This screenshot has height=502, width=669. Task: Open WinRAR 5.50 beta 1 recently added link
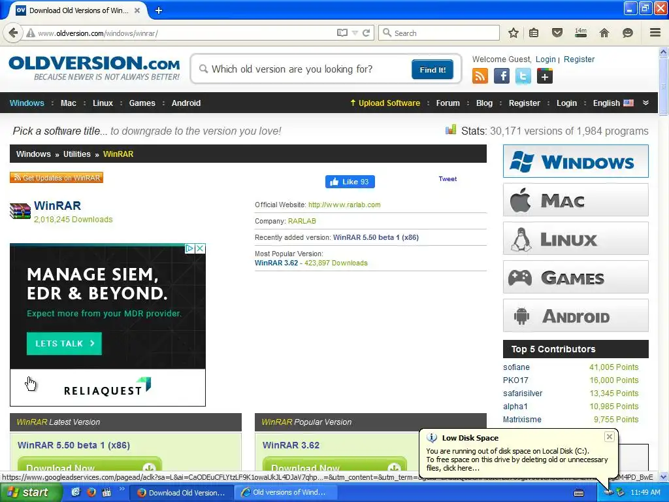click(x=376, y=237)
